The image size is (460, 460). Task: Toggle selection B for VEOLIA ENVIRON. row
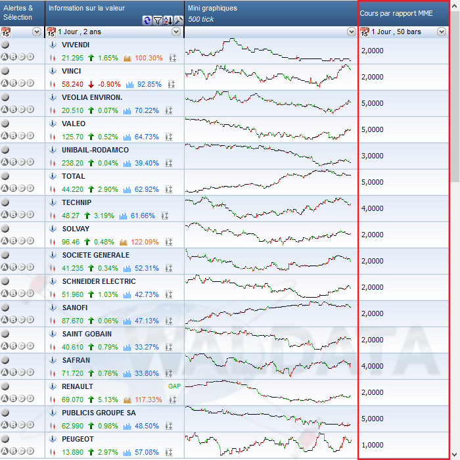pyautogui.click(x=13, y=110)
